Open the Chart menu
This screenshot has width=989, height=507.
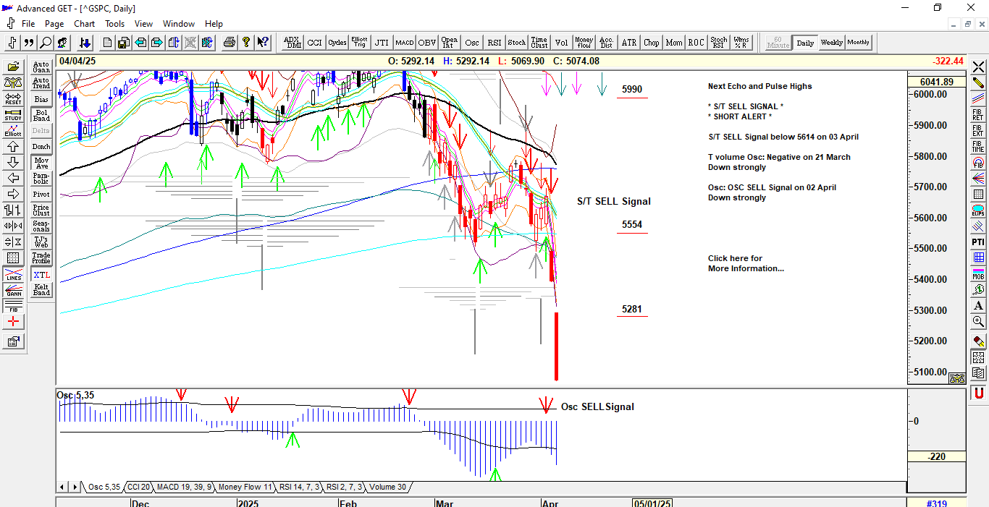click(x=84, y=24)
